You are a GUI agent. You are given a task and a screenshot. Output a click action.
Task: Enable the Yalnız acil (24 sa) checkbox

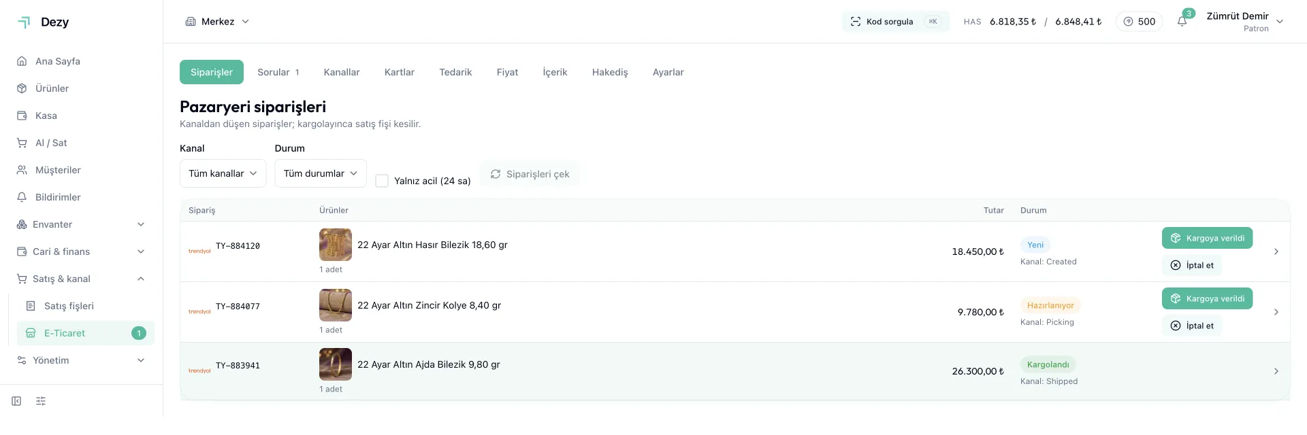[x=382, y=181]
